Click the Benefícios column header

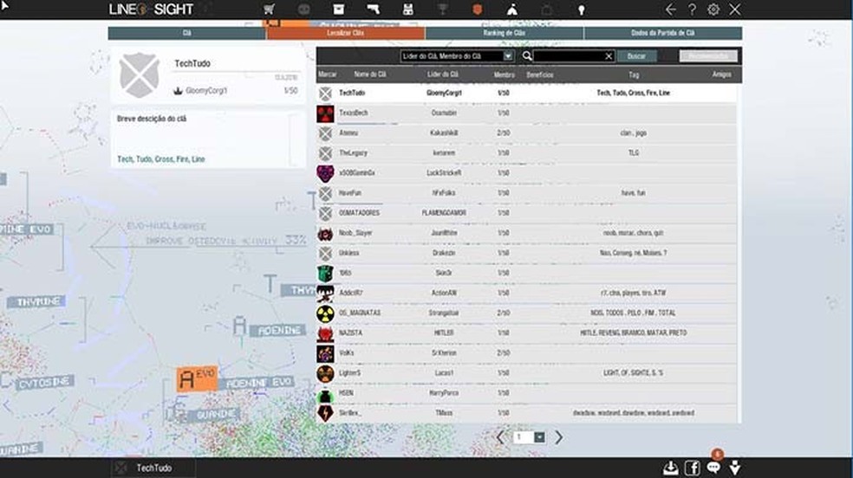coord(540,75)
